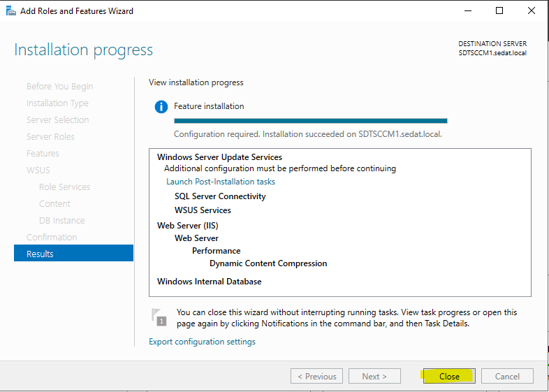Click the Web Server sub-entry

coord(196,238)
